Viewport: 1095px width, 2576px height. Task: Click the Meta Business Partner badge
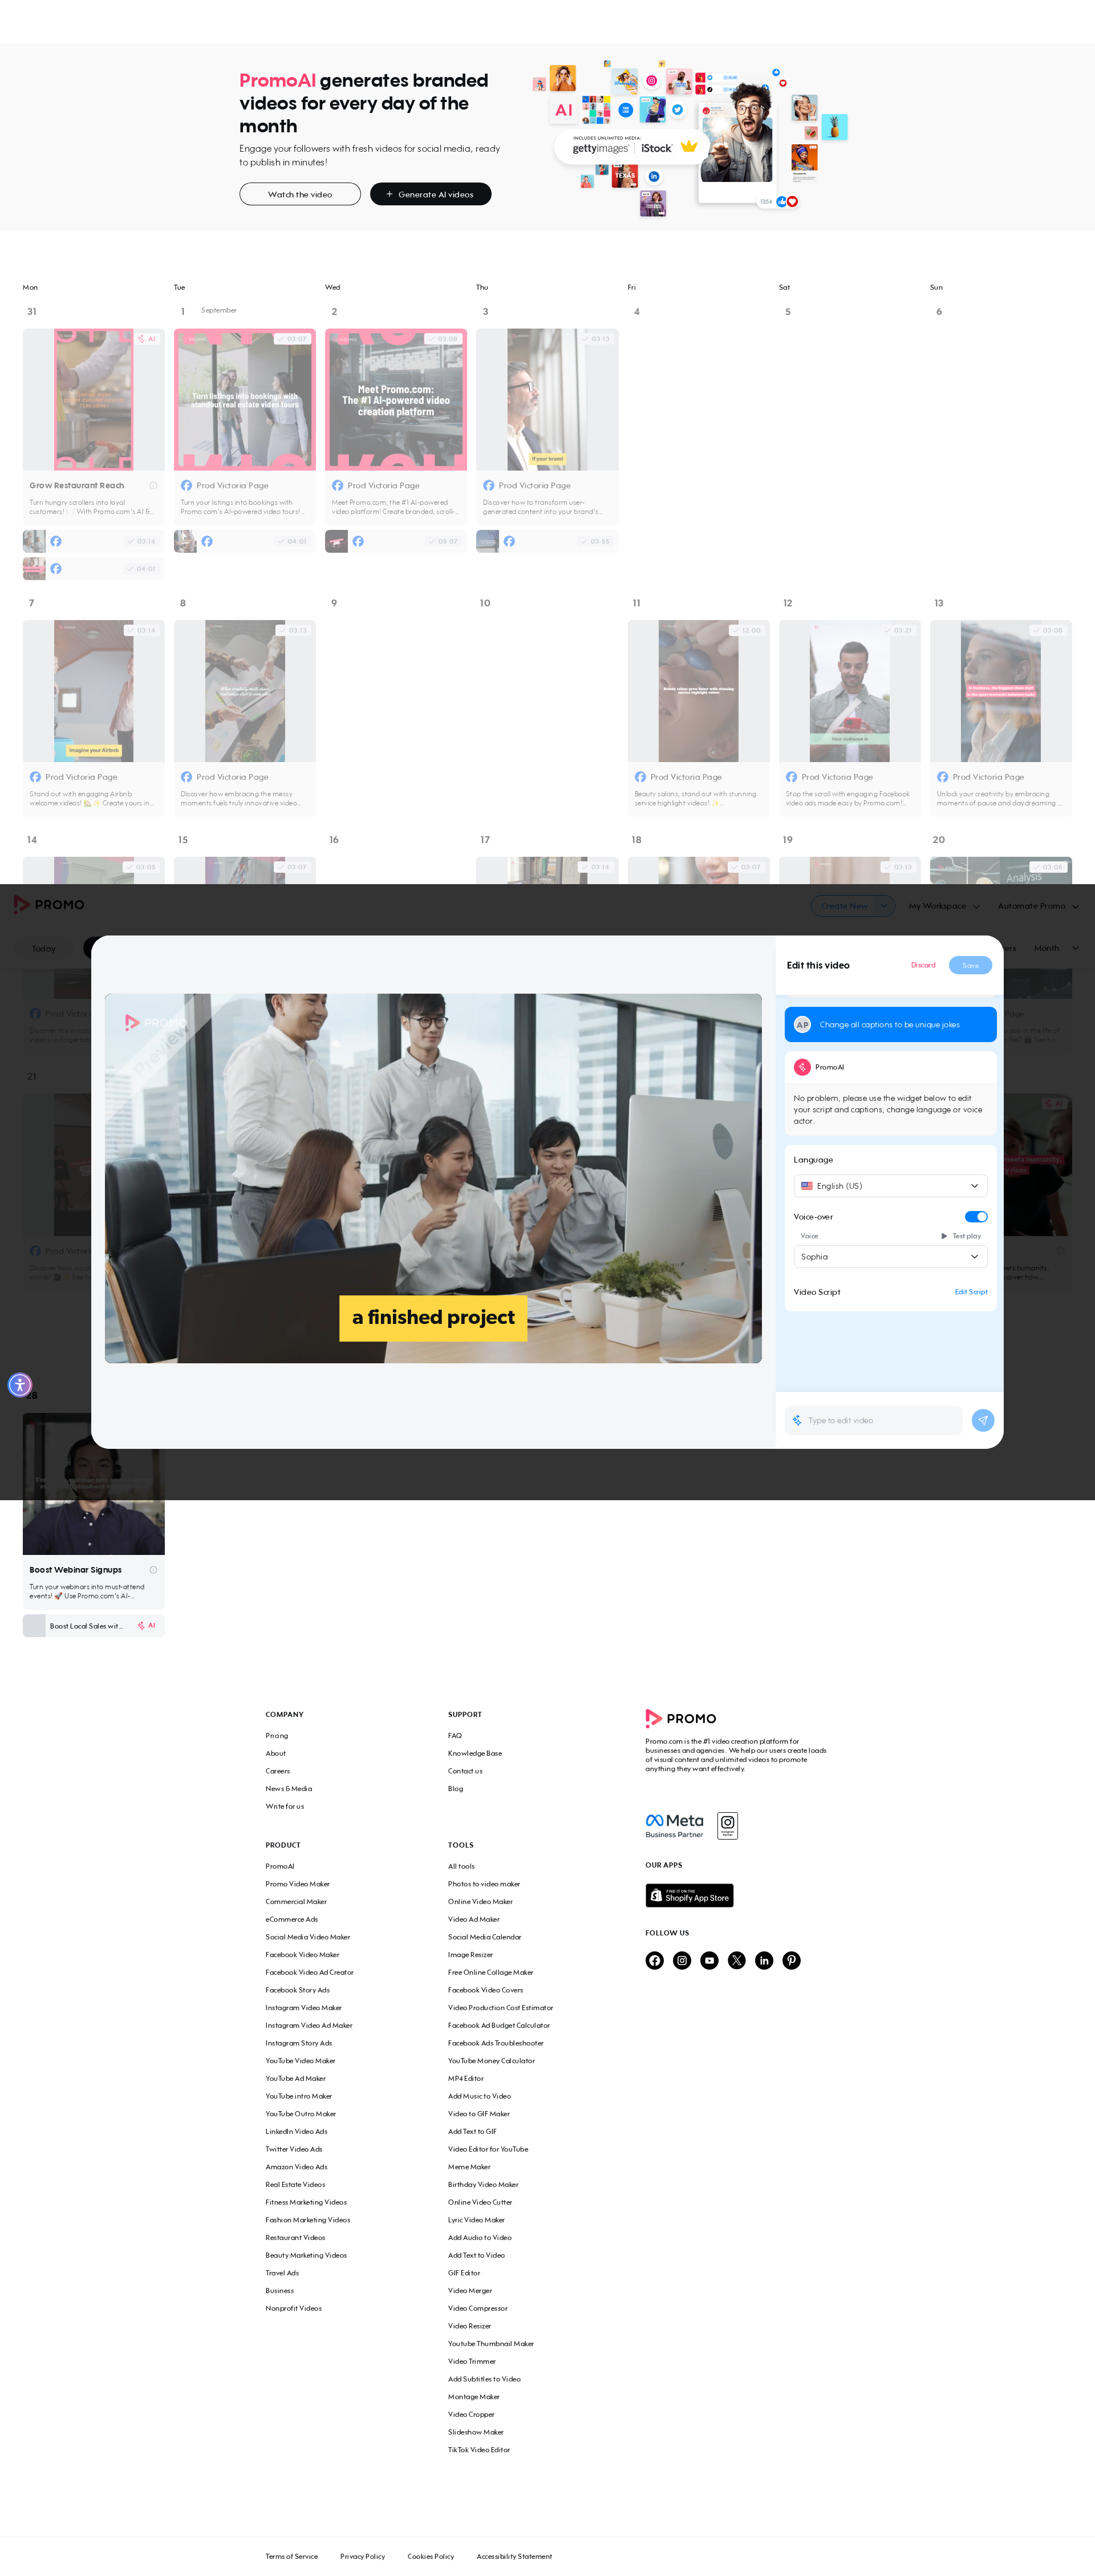point(675,1825)
